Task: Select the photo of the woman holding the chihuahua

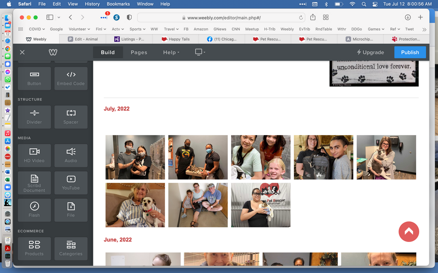Action: pos(135,205)
